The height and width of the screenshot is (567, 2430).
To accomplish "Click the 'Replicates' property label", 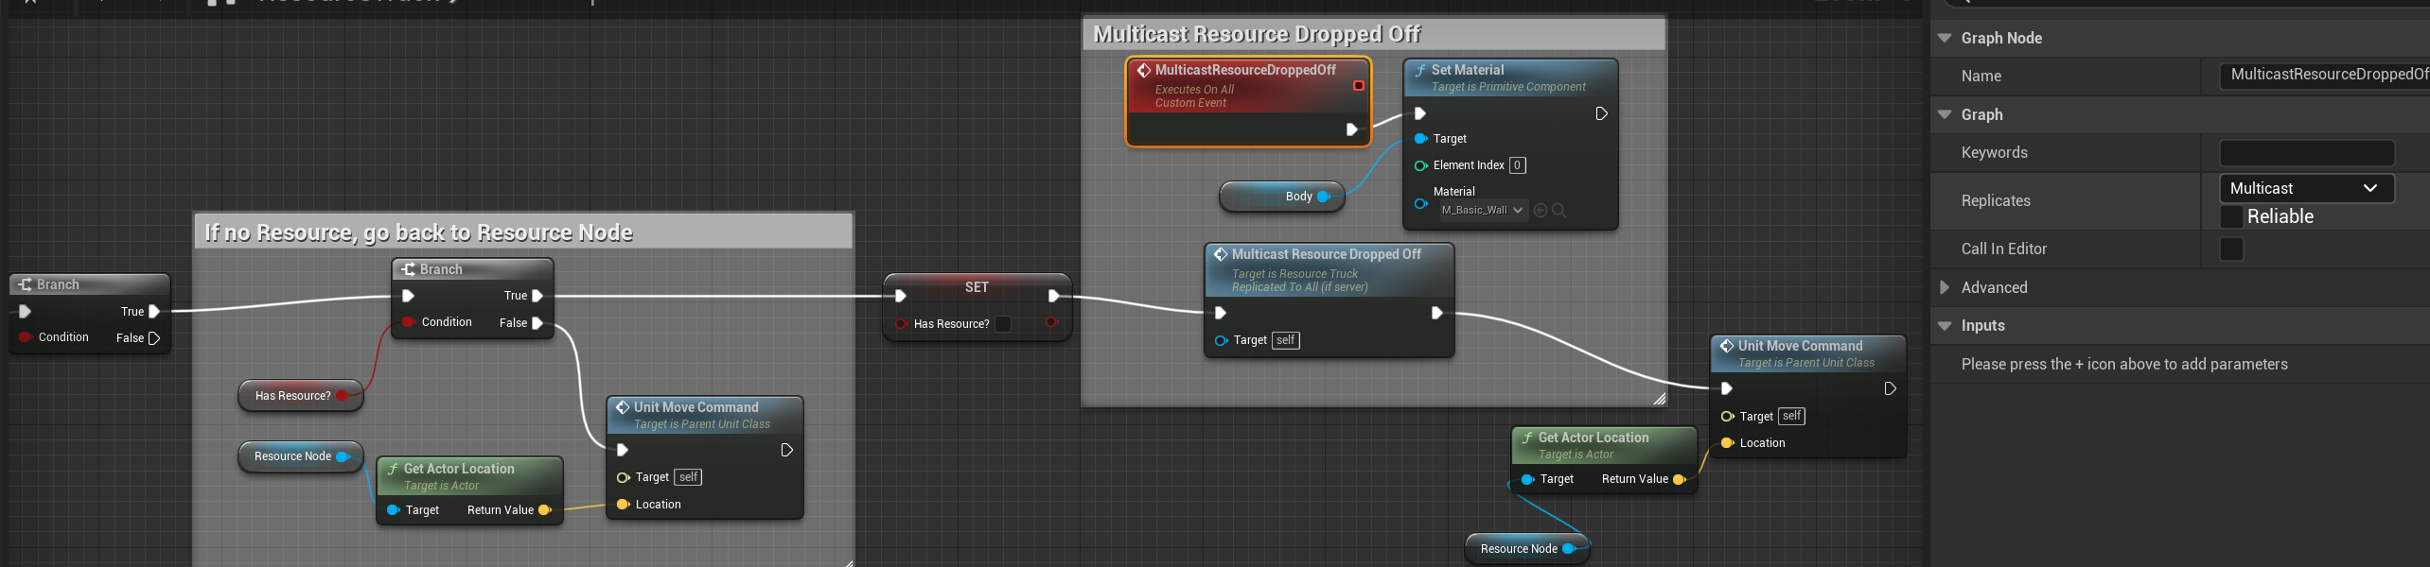I will pyautogui.click(x=1996, y=200).
